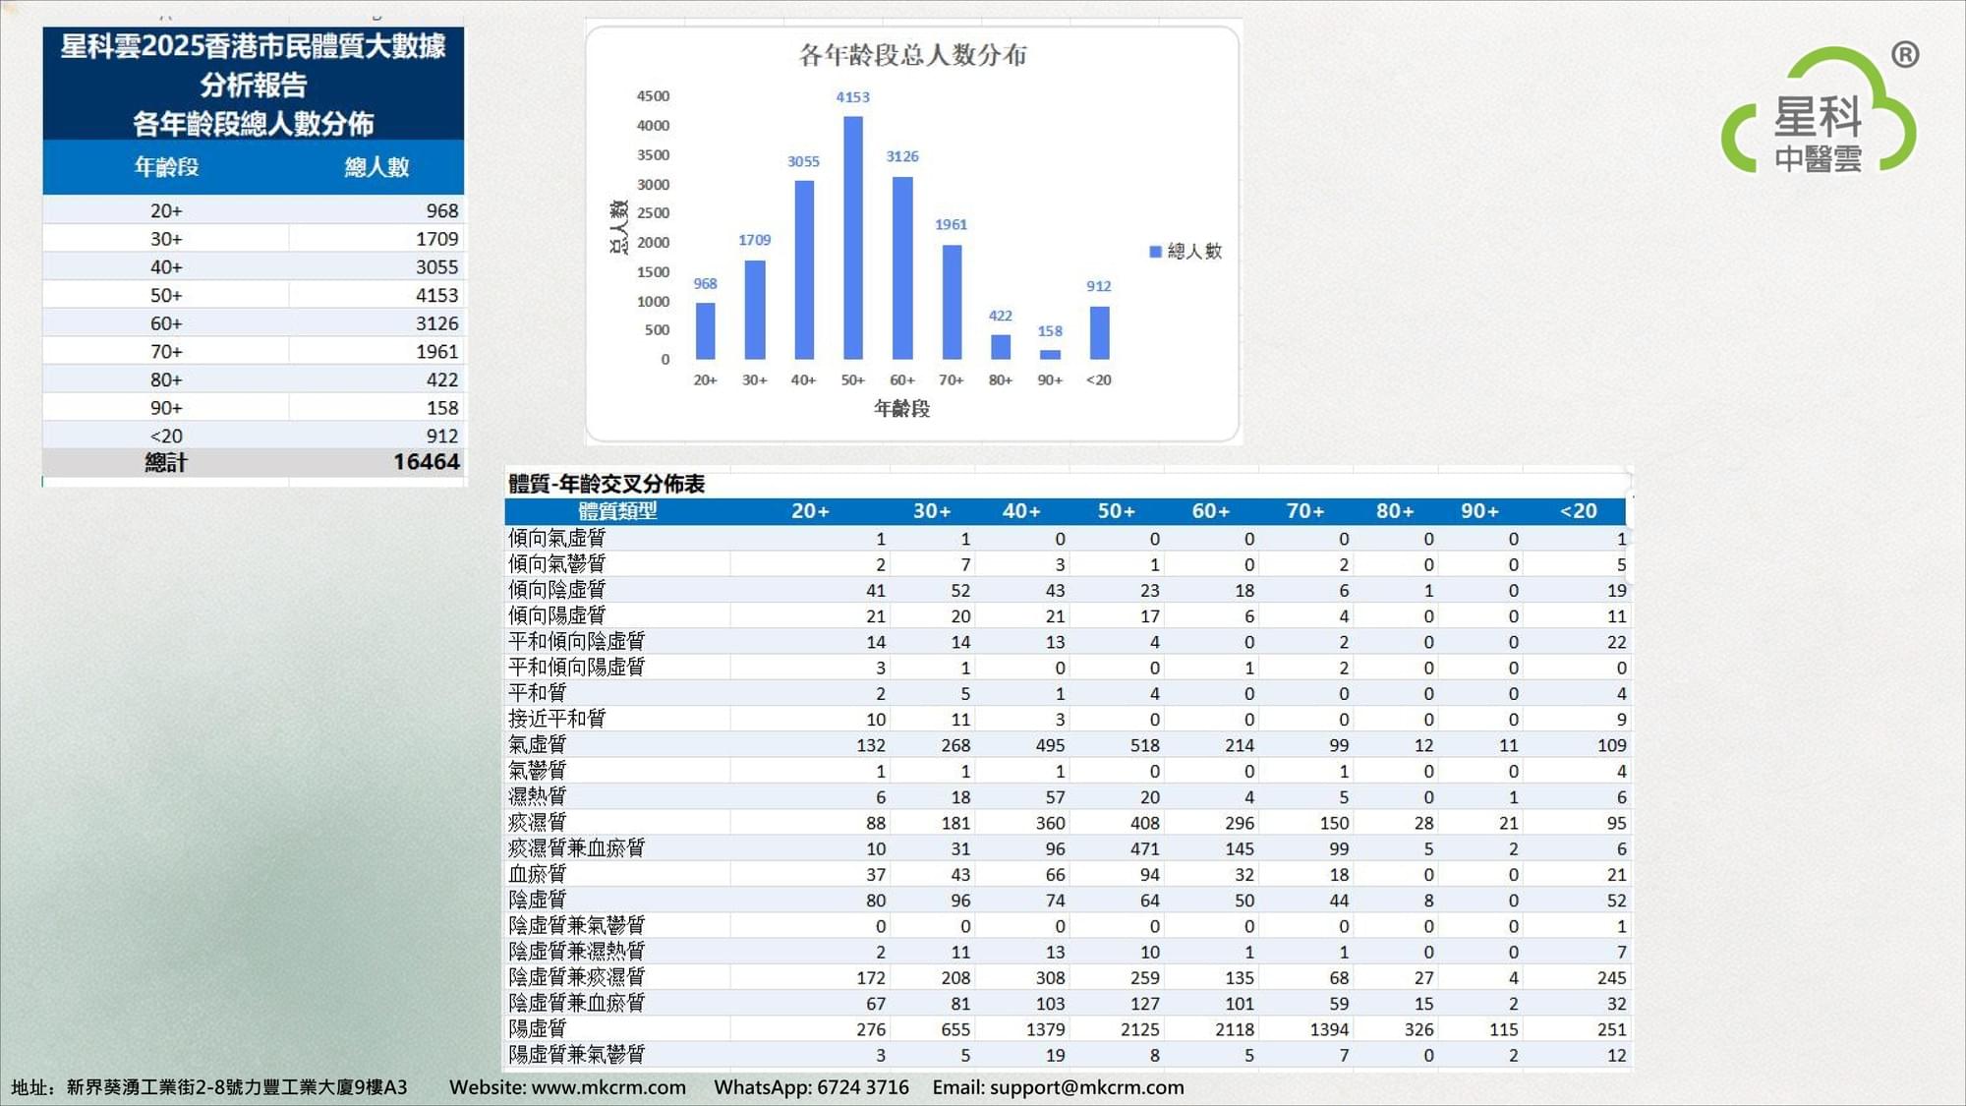Viewport: 1966px width, 1106px height.
Task: Click the blue 總人數 legend swatch
Action: click(1155, 252)
